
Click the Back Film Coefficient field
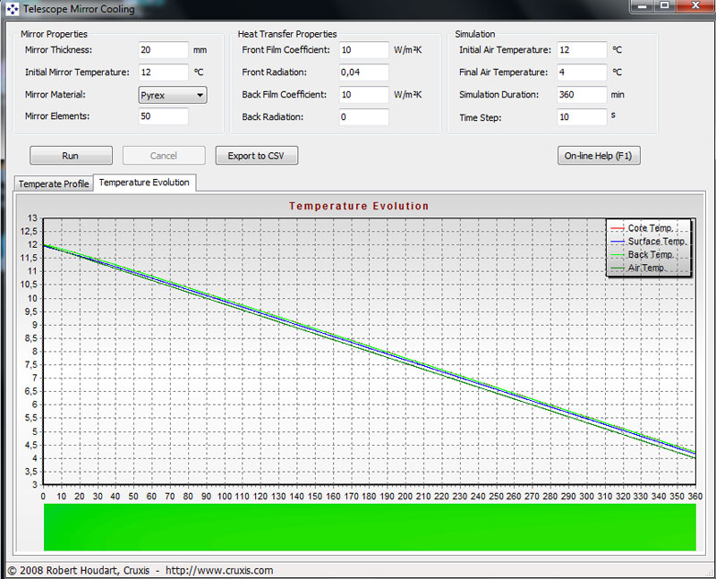click(x=363, y=95)
